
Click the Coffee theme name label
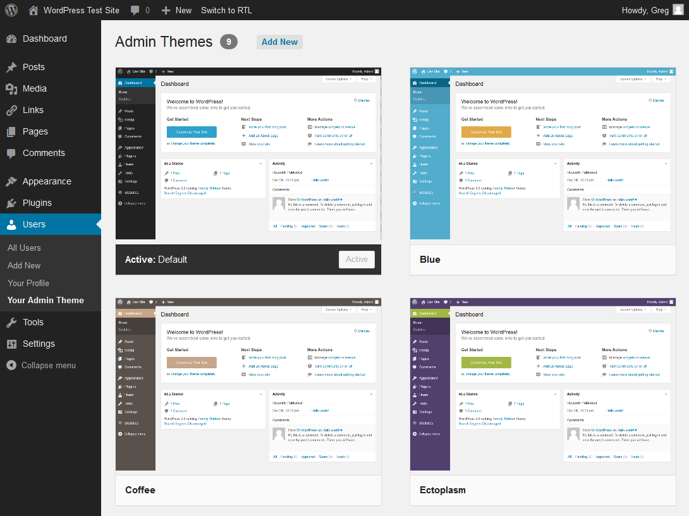pos(140,490)
